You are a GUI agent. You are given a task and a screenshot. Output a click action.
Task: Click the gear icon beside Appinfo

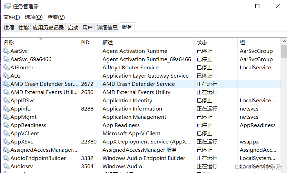(x=6, y=108)
